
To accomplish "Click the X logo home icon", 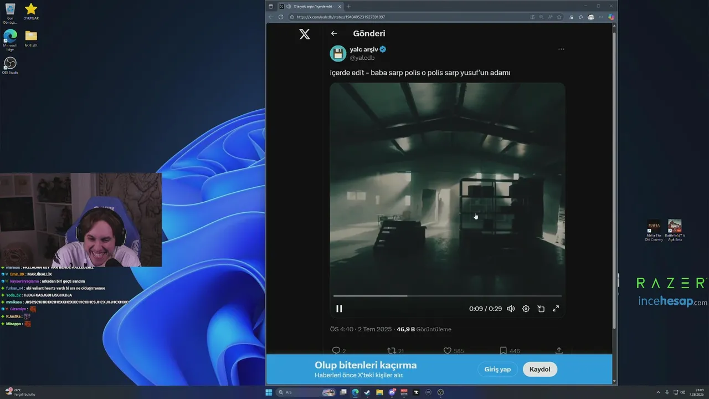I will click(x=305, y=34).
